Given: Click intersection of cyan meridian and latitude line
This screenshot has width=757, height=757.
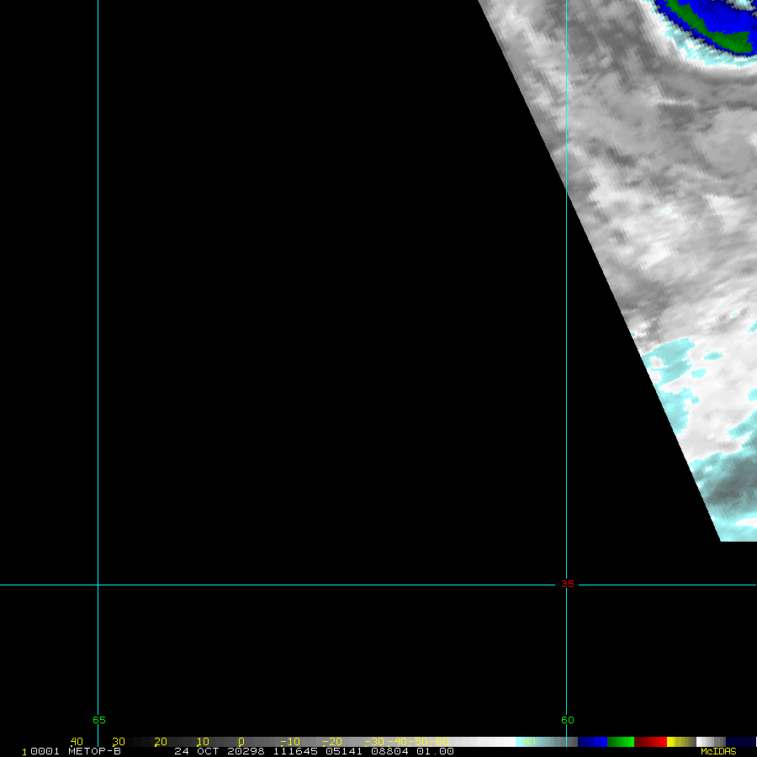Looking at the screenshot, I should [x=98, y=584].
